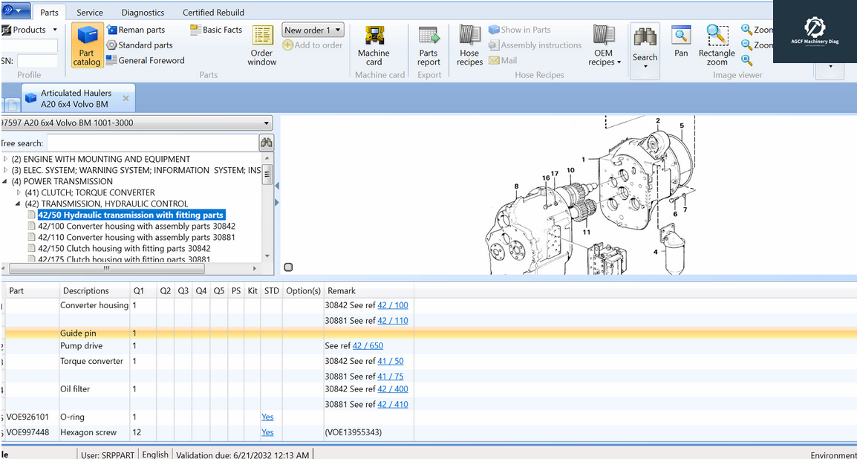Expand the (41) CLUTCH; TORQUE CONVERTER node
This screenshot has height=459, width=857.
pyautogui.click(x=19, y=192)
